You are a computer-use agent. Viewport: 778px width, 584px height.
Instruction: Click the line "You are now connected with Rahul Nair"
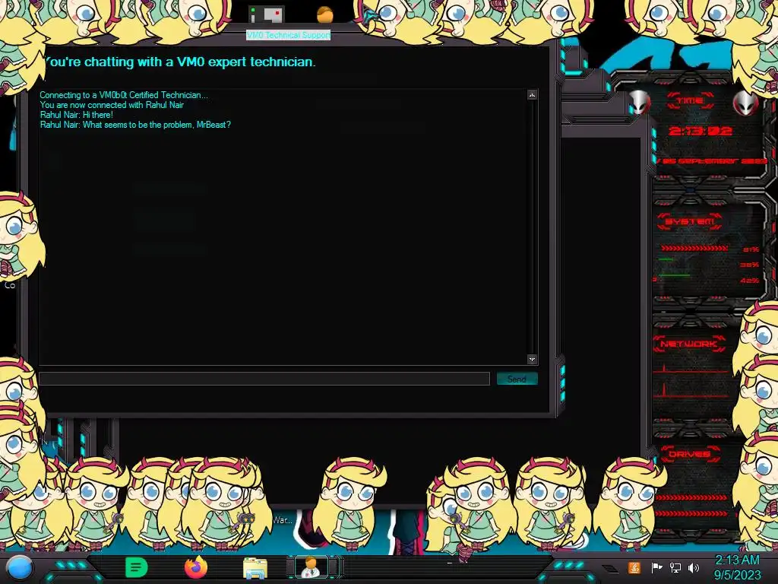[x=112, y=105]
